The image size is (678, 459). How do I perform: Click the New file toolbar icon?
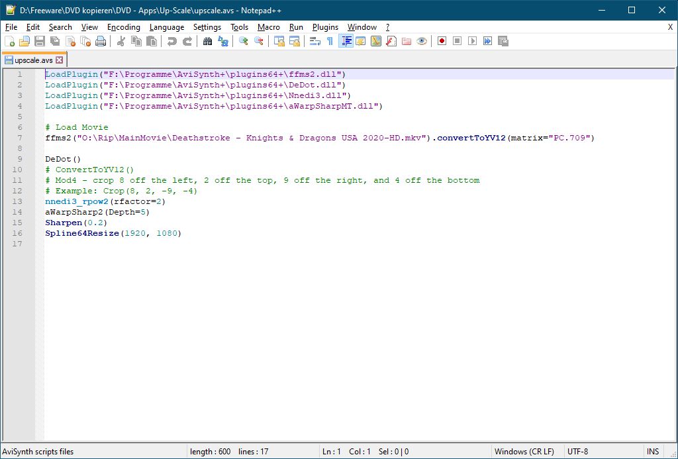(9, 41)
